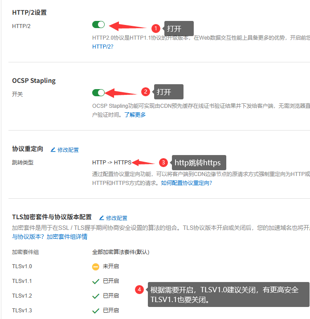Select the 全部加密算法套件(默认) value
This screenshot has width=310, height=319.
121,252
